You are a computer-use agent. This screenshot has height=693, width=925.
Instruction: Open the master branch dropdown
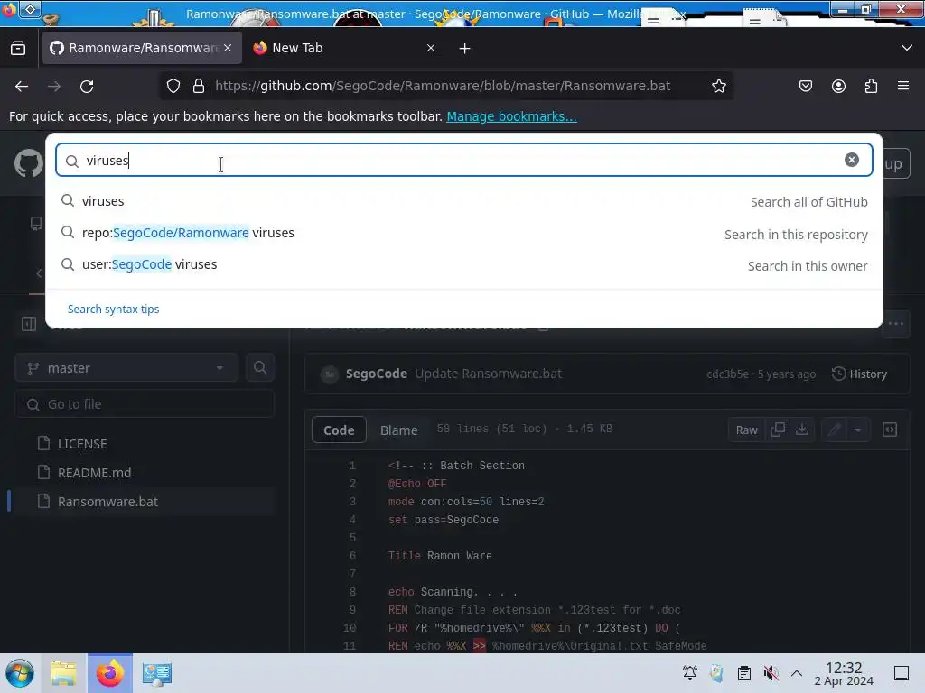126,368
